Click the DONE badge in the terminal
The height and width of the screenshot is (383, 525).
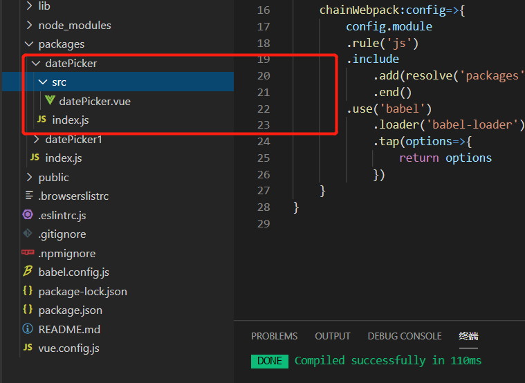(x=270, y=361)
